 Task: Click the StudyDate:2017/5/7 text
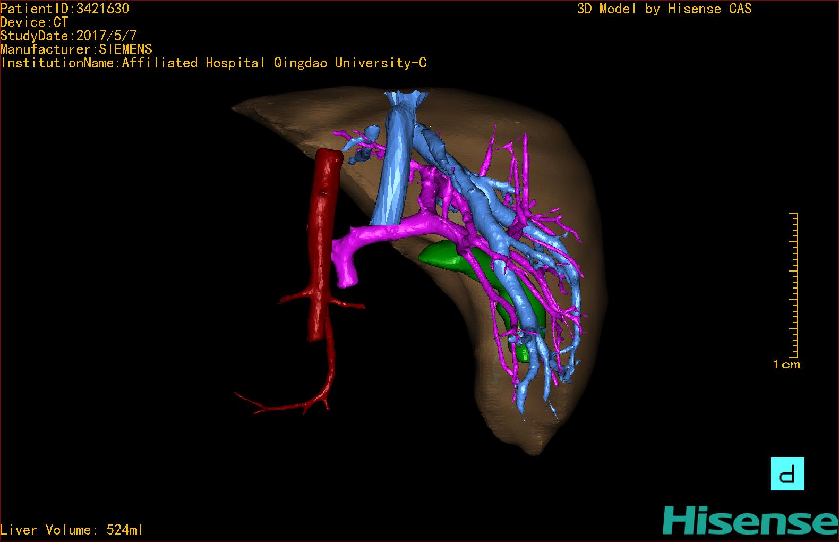(69, 36)
